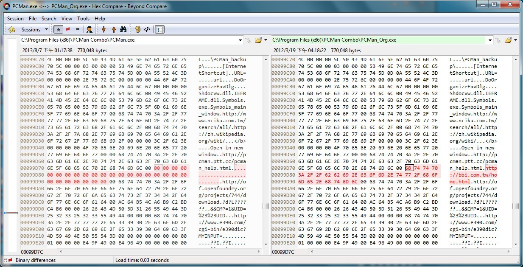Select the boxed byte 68 in right pane
The image size is (523, 267).
(409, 168)
